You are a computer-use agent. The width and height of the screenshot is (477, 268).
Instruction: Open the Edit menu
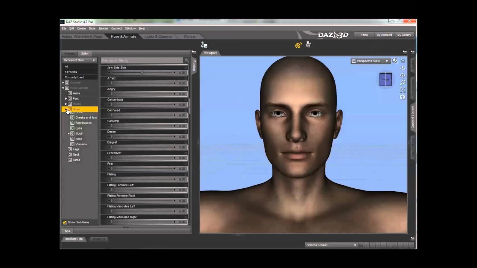click(x=72, y=29)
